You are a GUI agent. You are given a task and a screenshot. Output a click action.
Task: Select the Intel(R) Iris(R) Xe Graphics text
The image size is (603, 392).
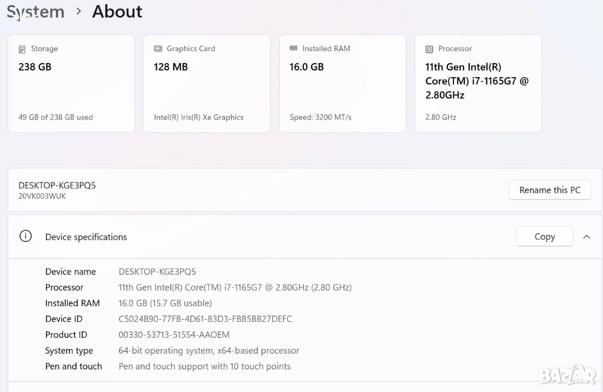[198, 117]
